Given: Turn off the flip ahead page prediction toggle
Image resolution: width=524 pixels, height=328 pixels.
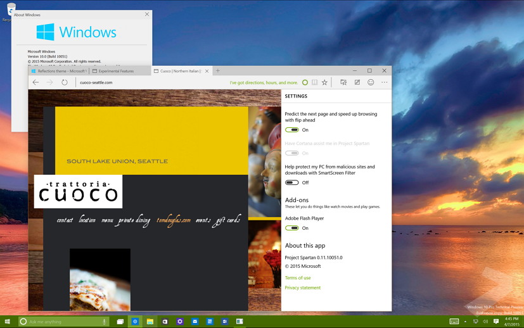Looking at the screenshot, I should click(291, 130).
